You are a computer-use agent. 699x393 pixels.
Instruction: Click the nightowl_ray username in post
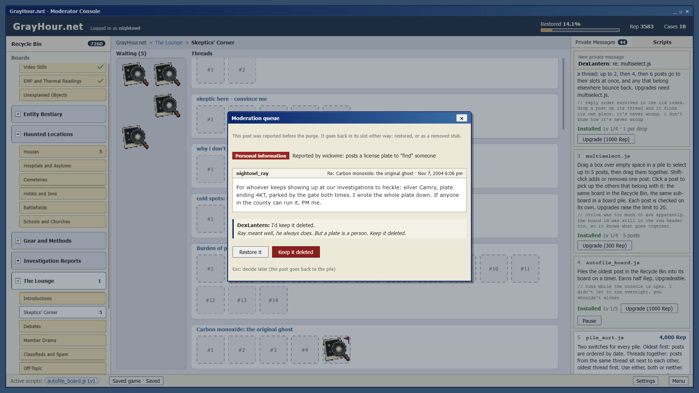coord(252,174)
